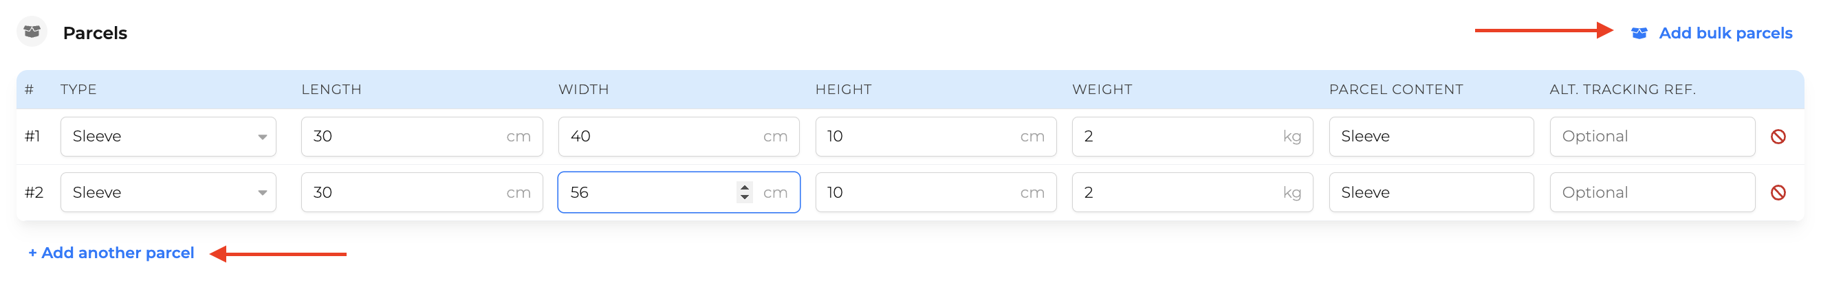Focus Parcel Content field of parcel #1
This screenshot has width=1821, height=287.
tap(1432, 137)
